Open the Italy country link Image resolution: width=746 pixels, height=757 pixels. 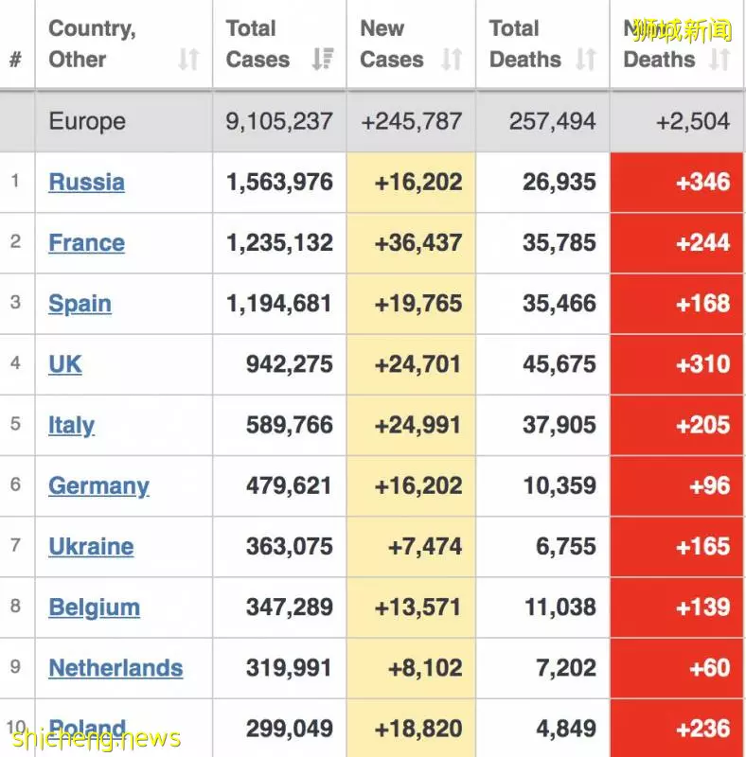(x=72, y=425)
